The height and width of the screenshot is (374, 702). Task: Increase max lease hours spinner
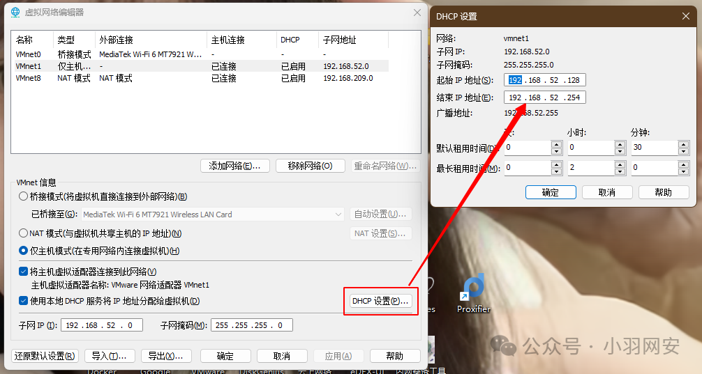point(620,164)
